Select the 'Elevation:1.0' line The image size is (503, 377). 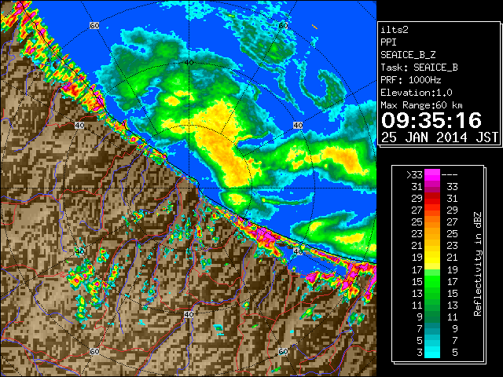417,93
